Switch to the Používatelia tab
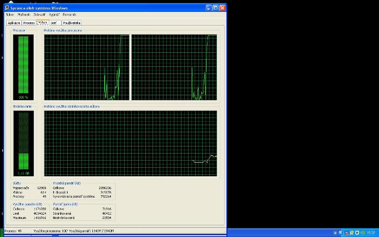 (72, 23)
